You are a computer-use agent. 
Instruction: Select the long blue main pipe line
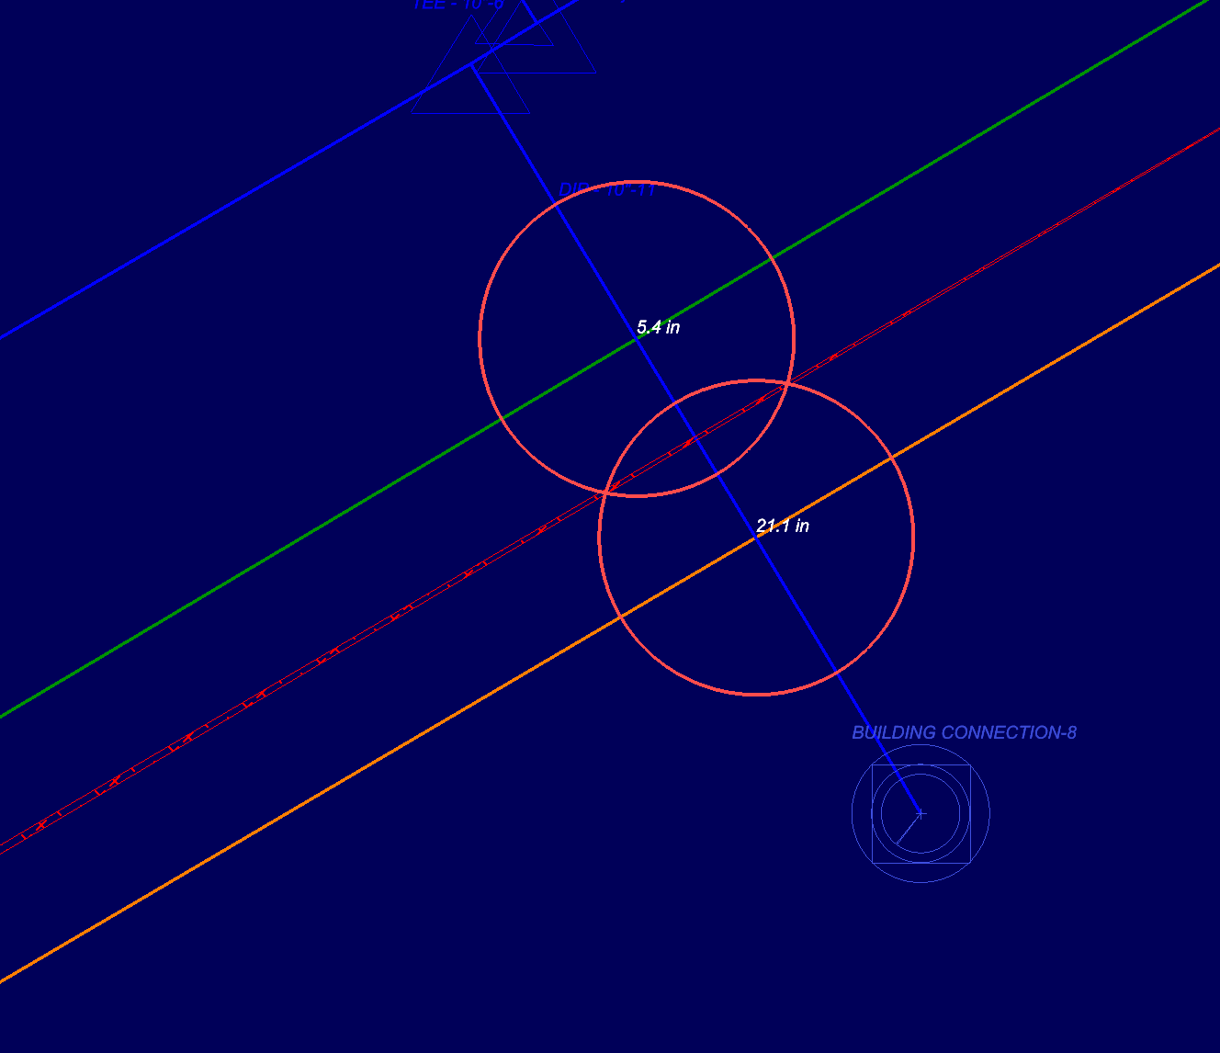[184, 233]
